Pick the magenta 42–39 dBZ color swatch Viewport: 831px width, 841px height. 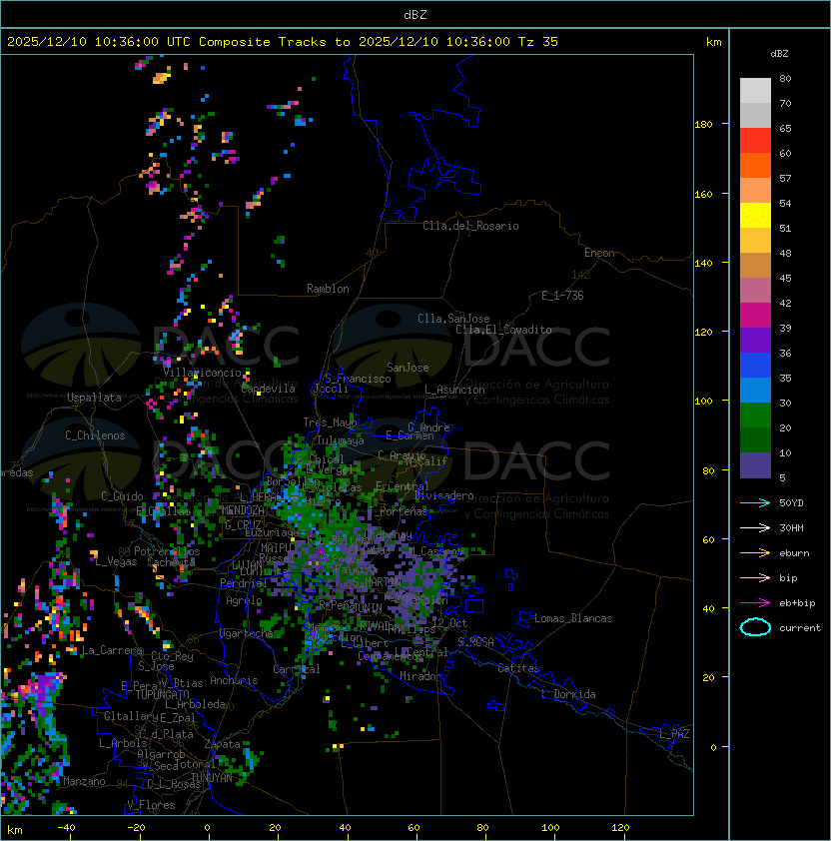coord(755,316)
